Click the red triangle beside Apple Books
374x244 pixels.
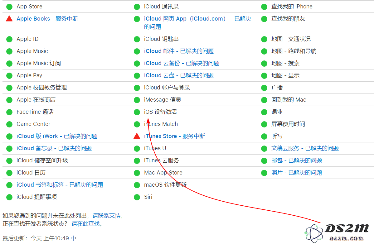click(x=9, y=19)
